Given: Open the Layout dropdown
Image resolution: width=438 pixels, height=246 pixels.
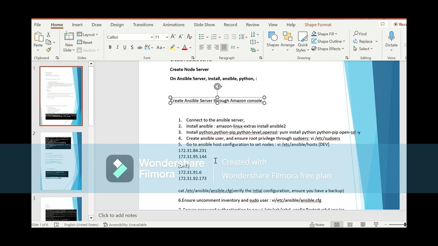Looking at the screenshot, I should point(88,35).
